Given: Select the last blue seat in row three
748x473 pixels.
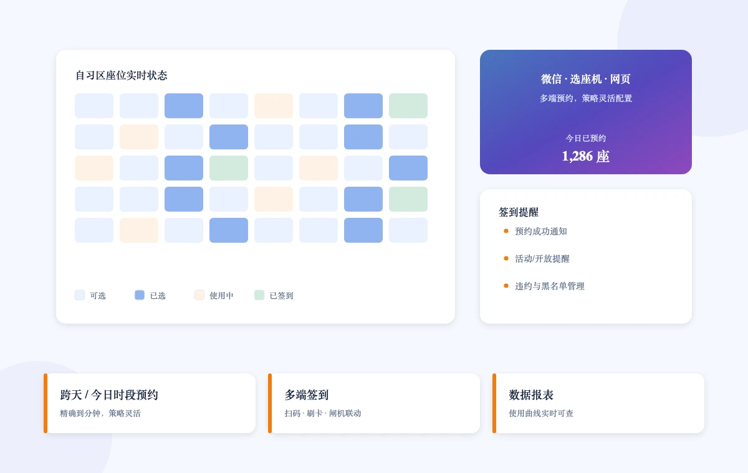Looking at the screenshot, I should point(408,168).
